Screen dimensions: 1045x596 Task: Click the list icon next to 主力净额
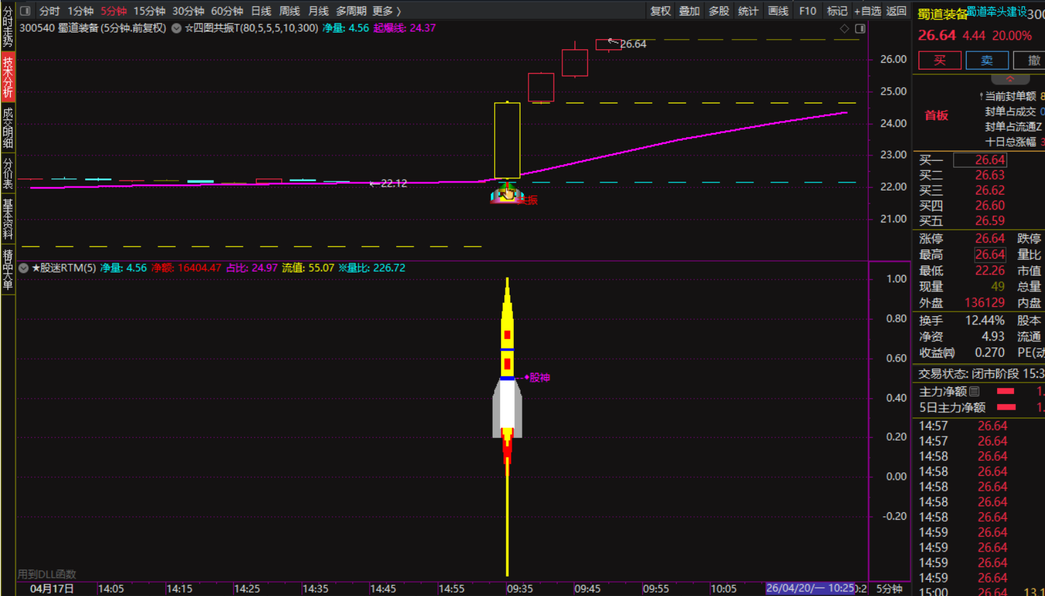pos(974,391)
